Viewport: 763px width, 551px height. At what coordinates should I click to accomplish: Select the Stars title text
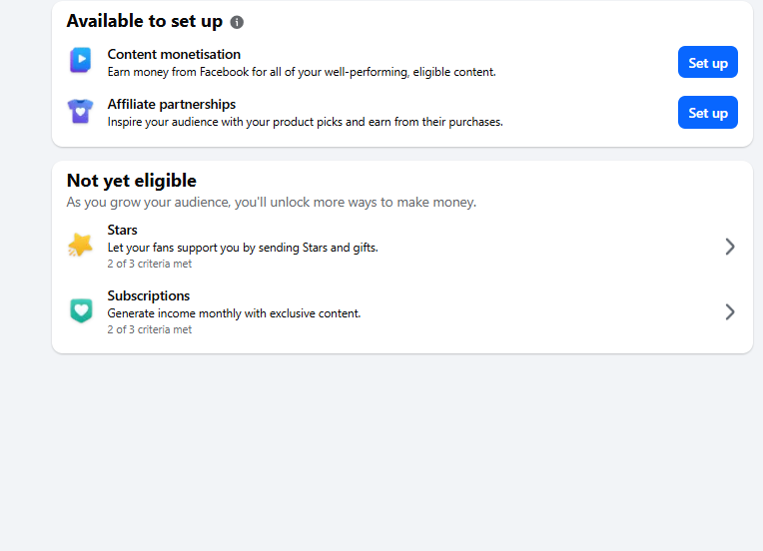click(x=122, y=230)
